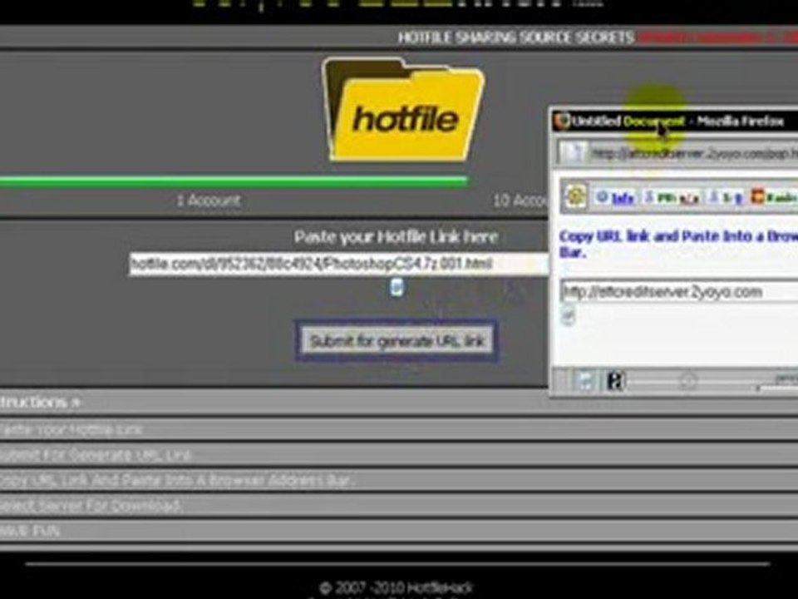This screenshot has width=798, height=599.
Task: Click 'HOTFILE SHARING SOURCE SECRETS' banner text
Action: pyautogui.click(x=515, y=37)
